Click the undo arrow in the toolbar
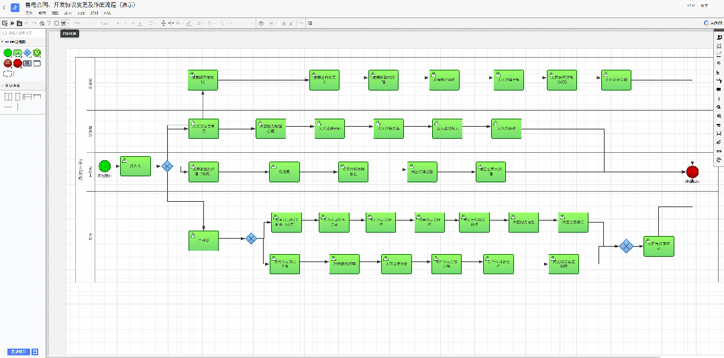 27,23
